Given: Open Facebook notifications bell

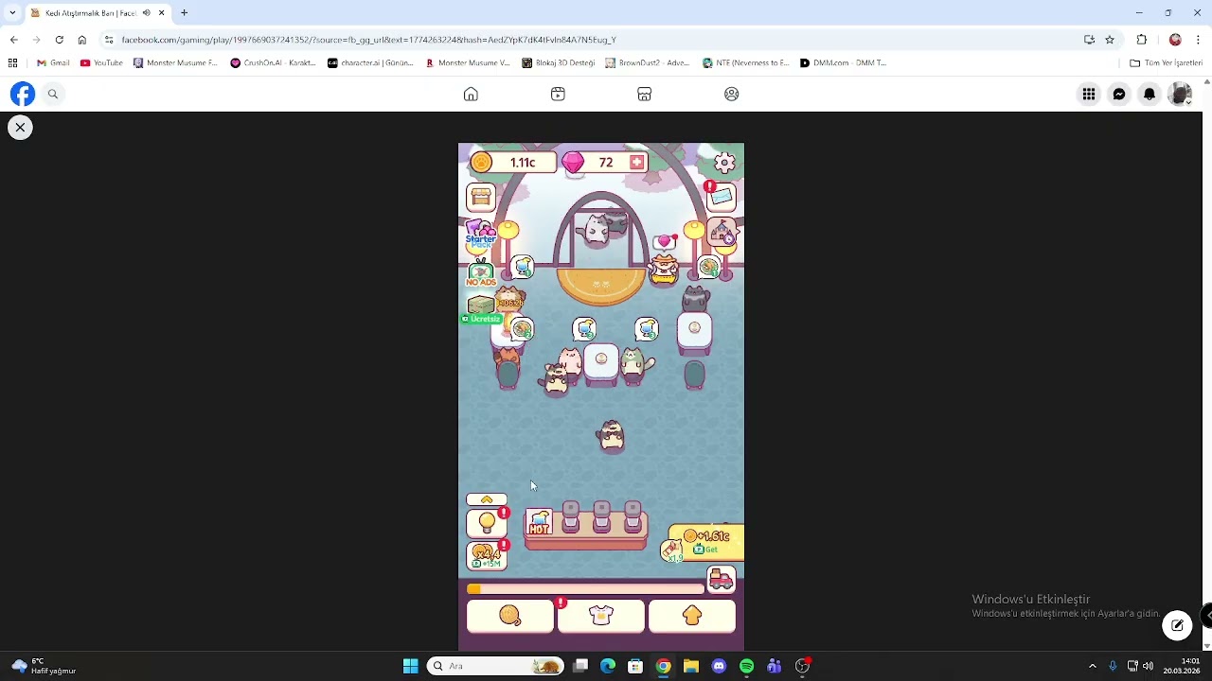Looking at the screenshot, I should [1150, 94].
